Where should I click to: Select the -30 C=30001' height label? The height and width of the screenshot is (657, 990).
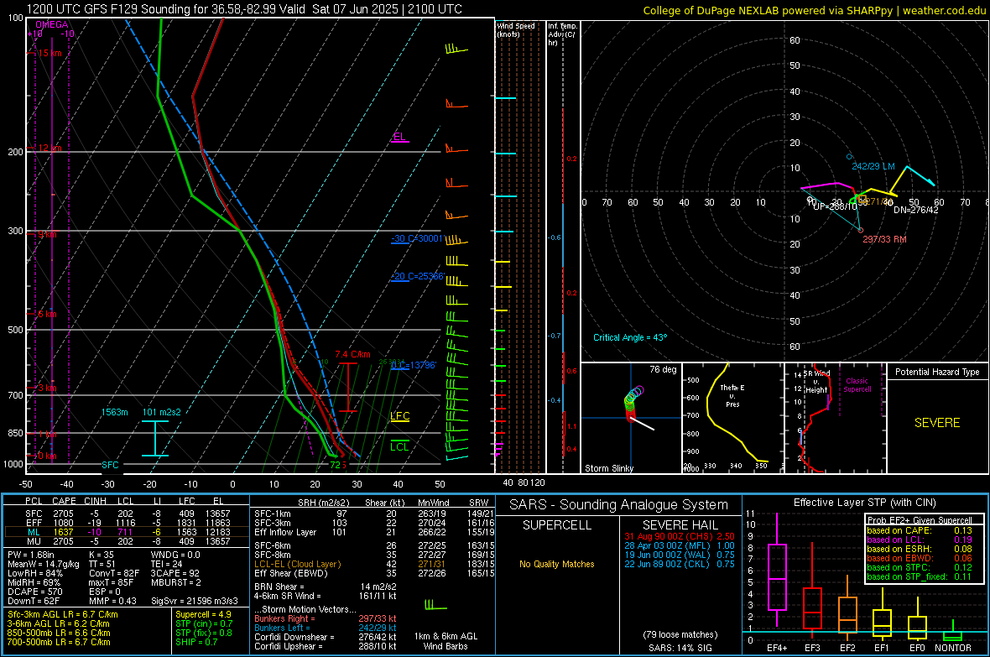[x=417, y=239]
